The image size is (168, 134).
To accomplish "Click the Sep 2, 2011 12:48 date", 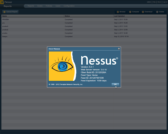I will pos(121,33).
